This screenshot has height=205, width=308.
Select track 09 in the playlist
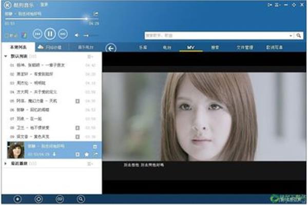click(x=53, y=137)
